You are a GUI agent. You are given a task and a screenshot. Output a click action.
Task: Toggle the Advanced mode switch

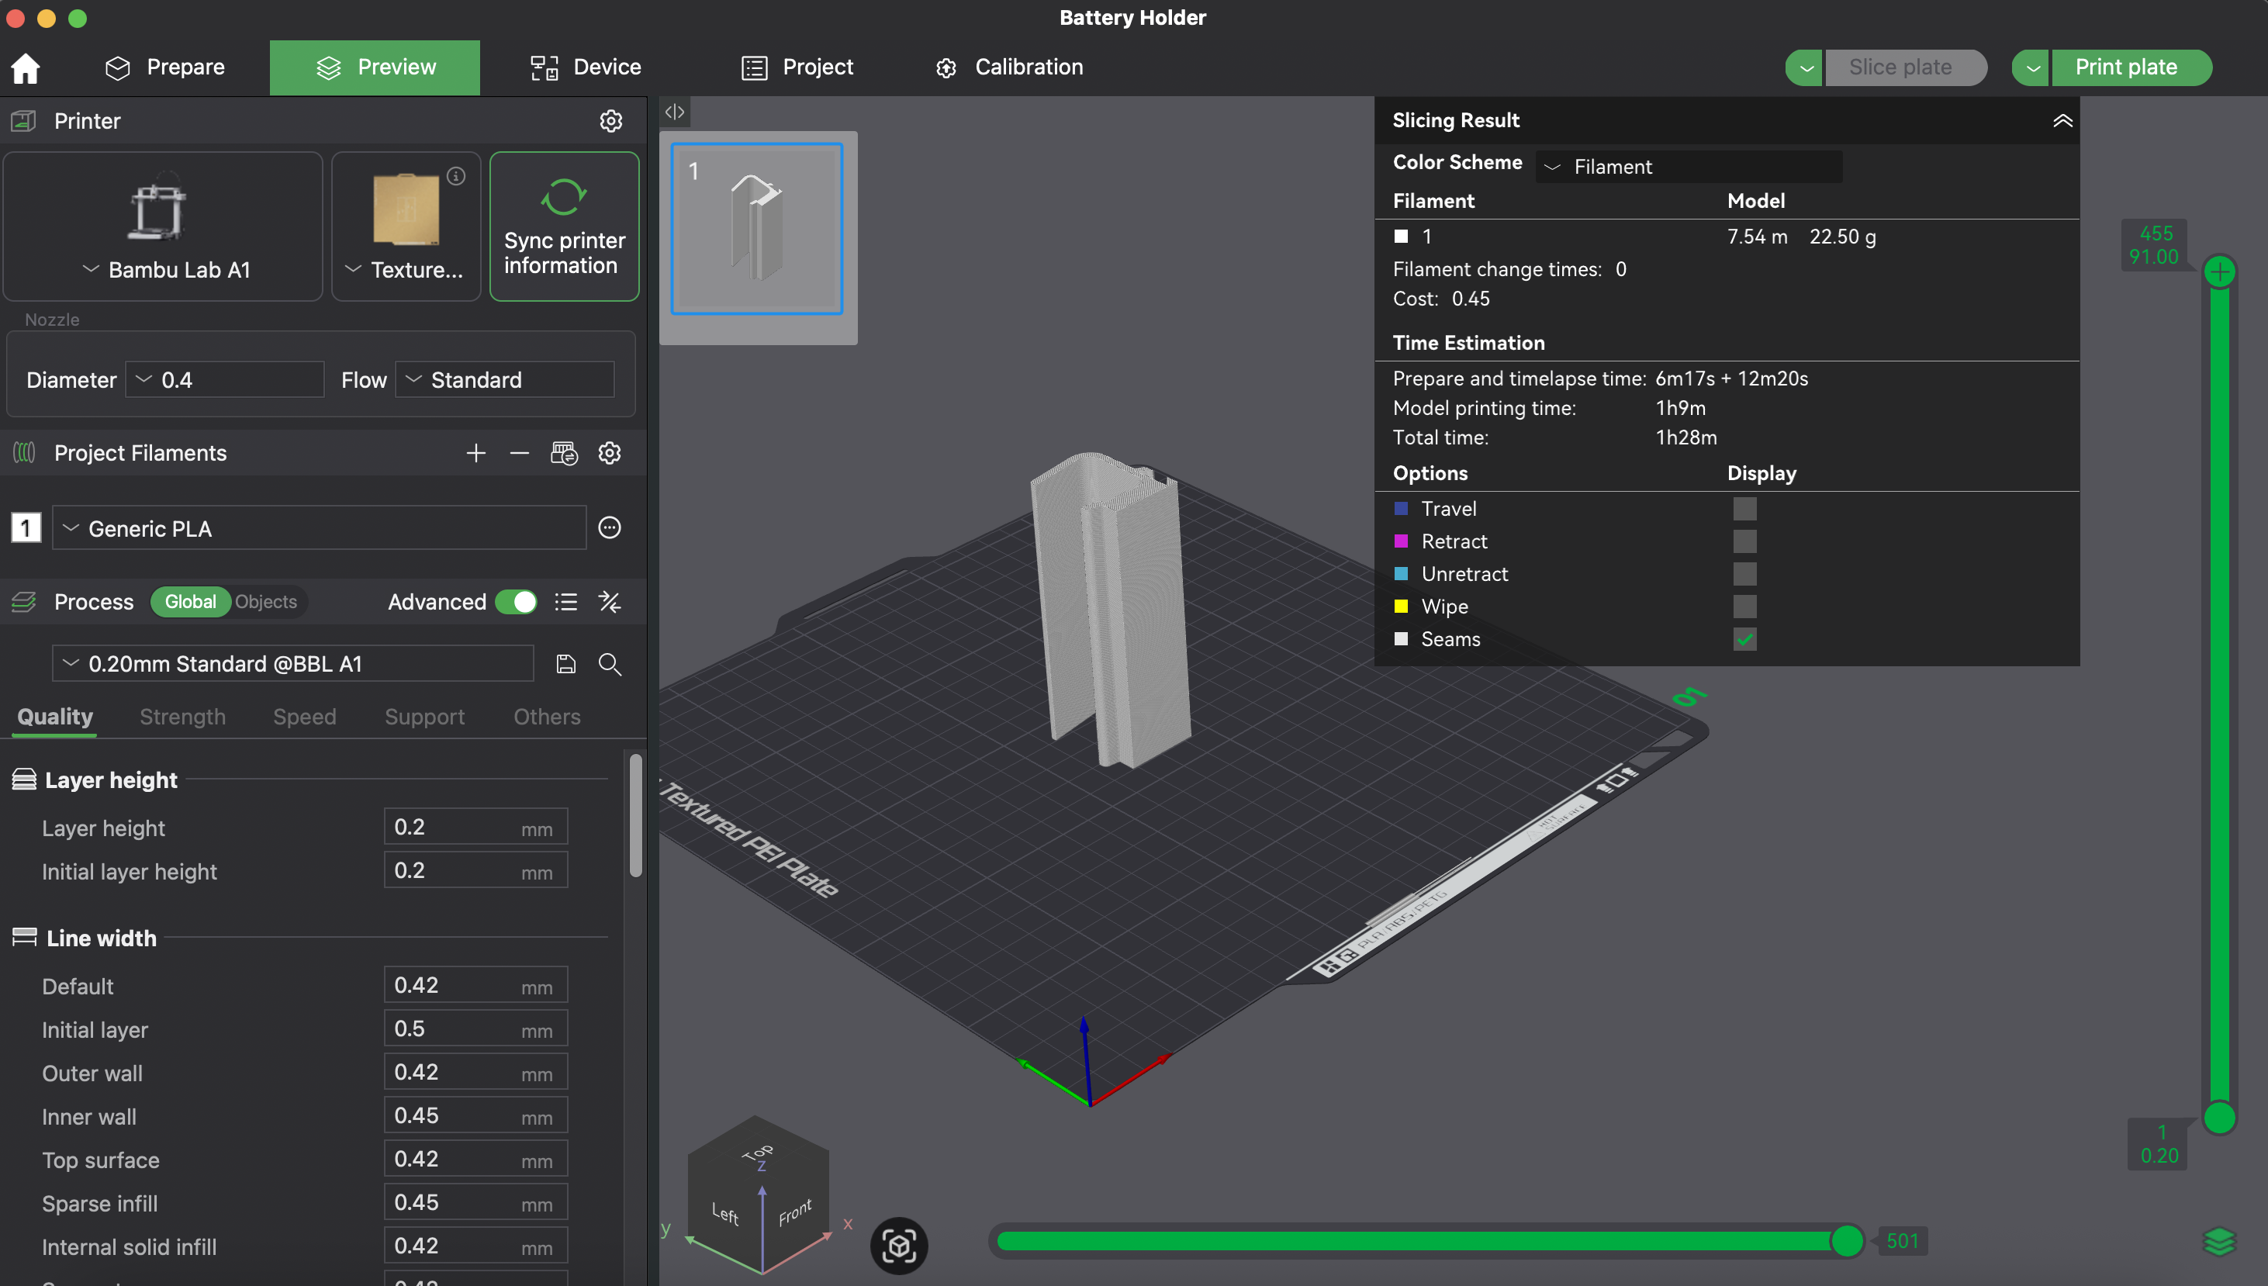coord(516,603)
